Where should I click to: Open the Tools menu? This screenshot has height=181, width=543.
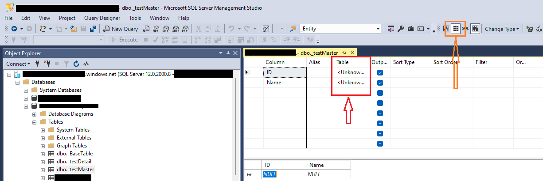coord(135,18)
